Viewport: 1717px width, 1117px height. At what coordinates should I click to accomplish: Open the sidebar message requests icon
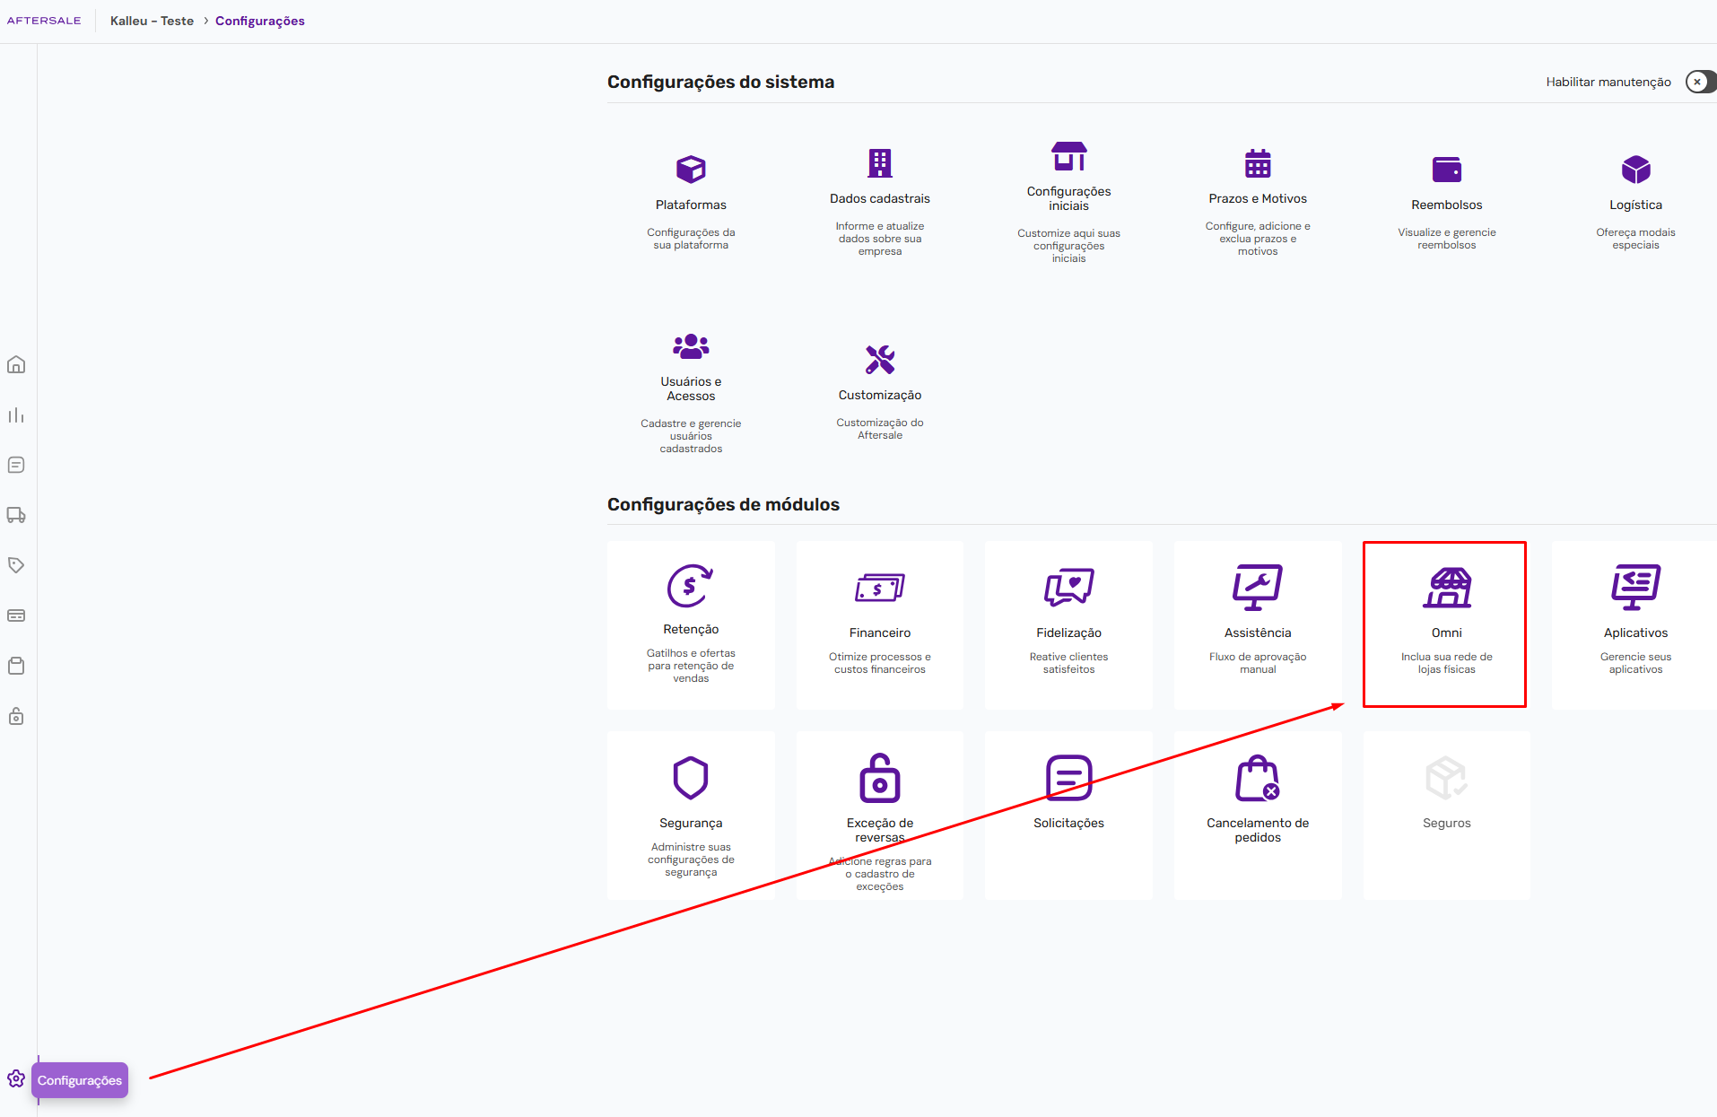pos(16,465)
